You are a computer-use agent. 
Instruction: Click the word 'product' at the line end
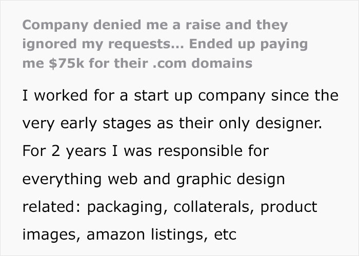pyautogui.click(x=290, y=207)
